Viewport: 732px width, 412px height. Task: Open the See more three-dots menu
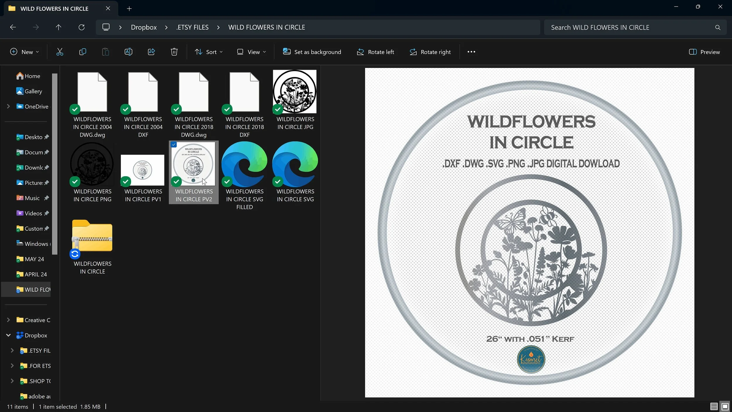(471, 52)
